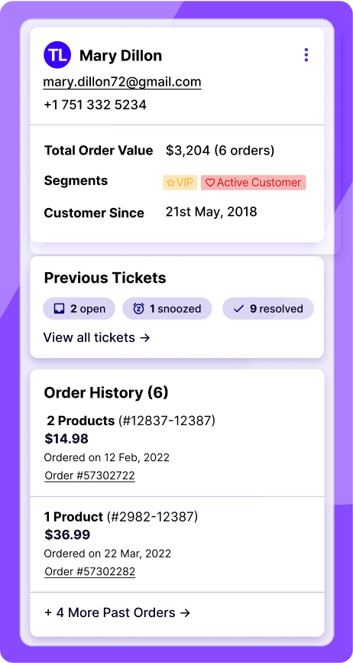The image size is (353, 663).
Task: Select the 2 open tickets pill
Action: point(79,309)
